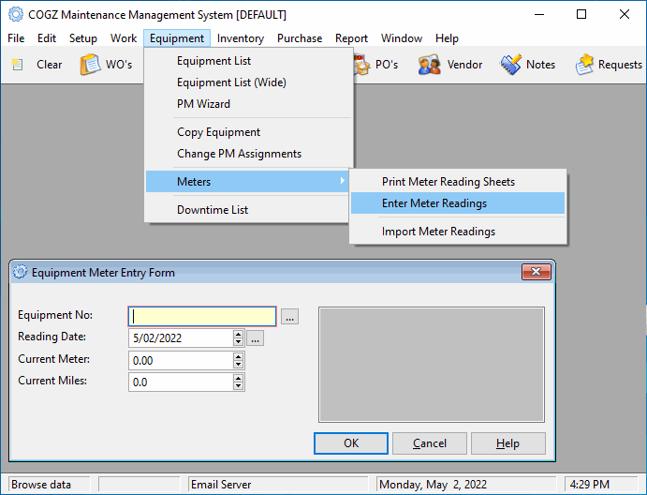Click the gear icon on Equipment Meter Entry Form
Screen dimensions: 647x495
tap(20, 272)
